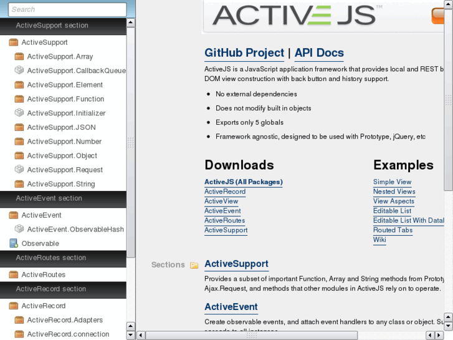
Task: Click the ActiveSupport.Object package icon
Action: coord(19,156)
